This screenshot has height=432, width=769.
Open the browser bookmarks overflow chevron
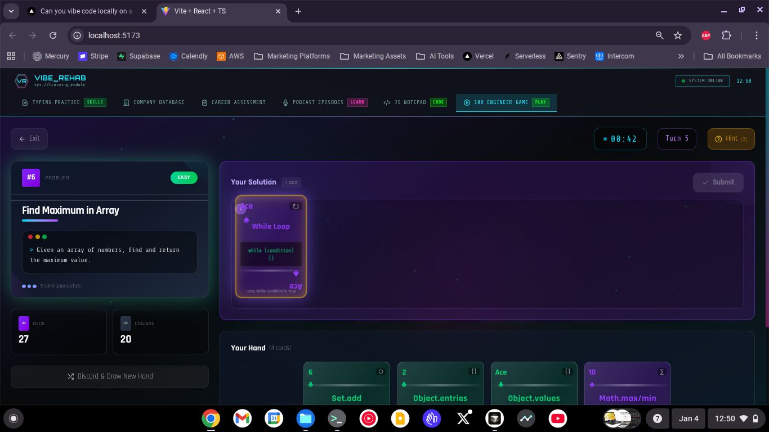[681, 56]
